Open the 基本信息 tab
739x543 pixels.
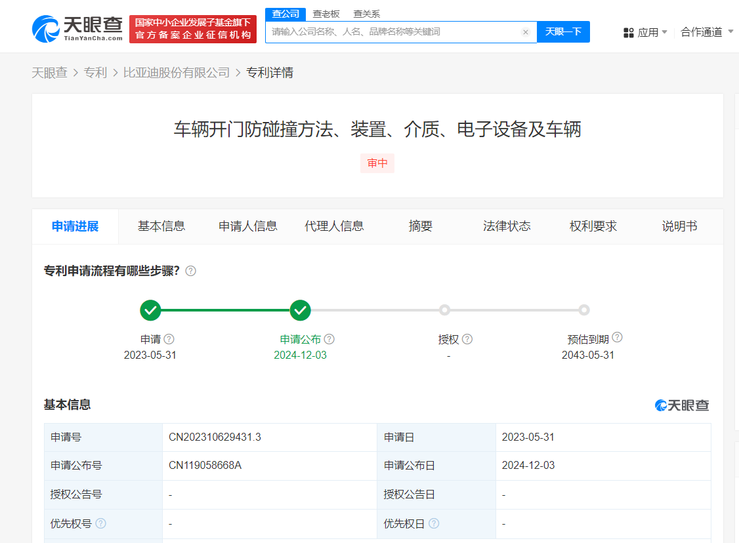[x=161, y=226]
